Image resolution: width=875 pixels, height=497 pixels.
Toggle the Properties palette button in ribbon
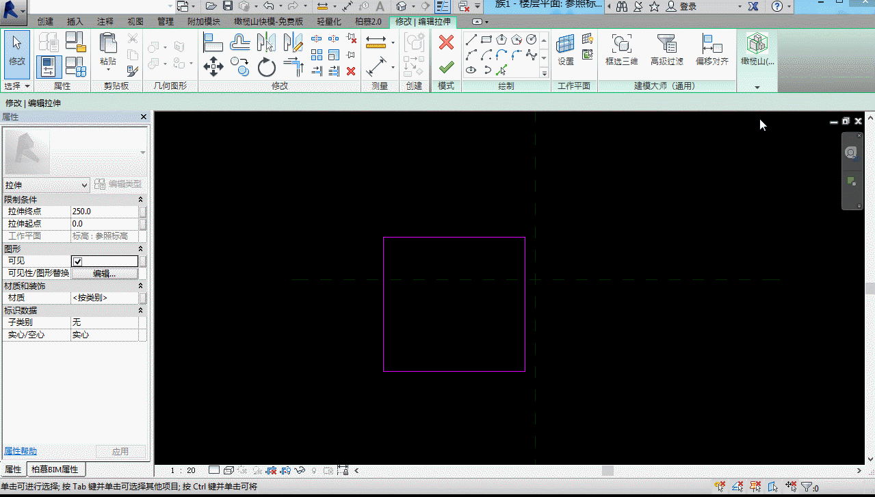coord(49,67)
